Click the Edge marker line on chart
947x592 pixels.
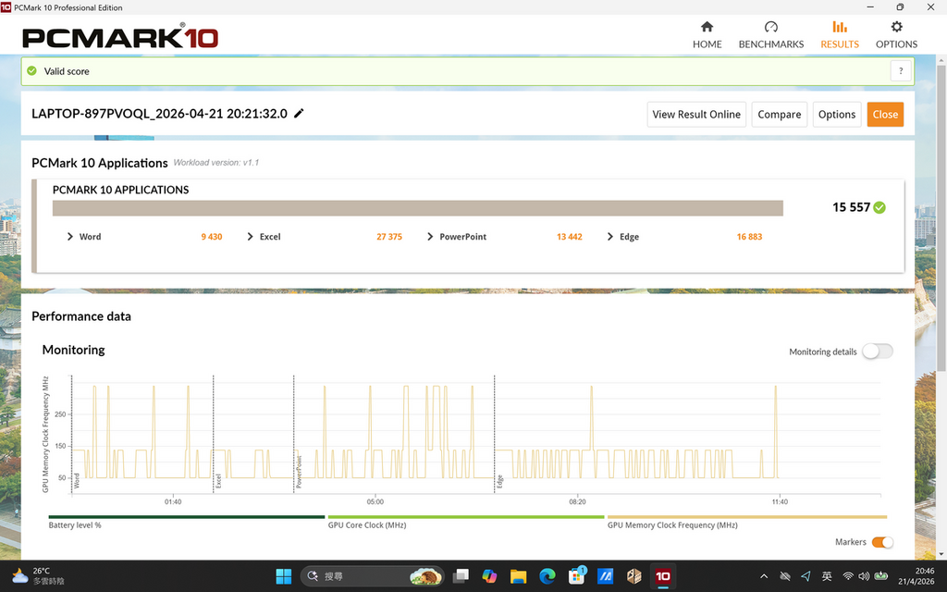tap(495, 434)
